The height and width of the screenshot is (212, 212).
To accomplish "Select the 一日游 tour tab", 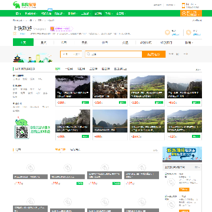I will (69, 69).
